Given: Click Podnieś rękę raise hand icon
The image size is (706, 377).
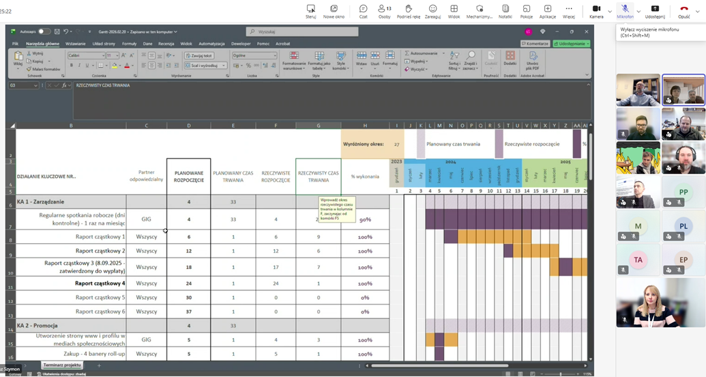Looking at the screenshot, I should click(409, 11).
